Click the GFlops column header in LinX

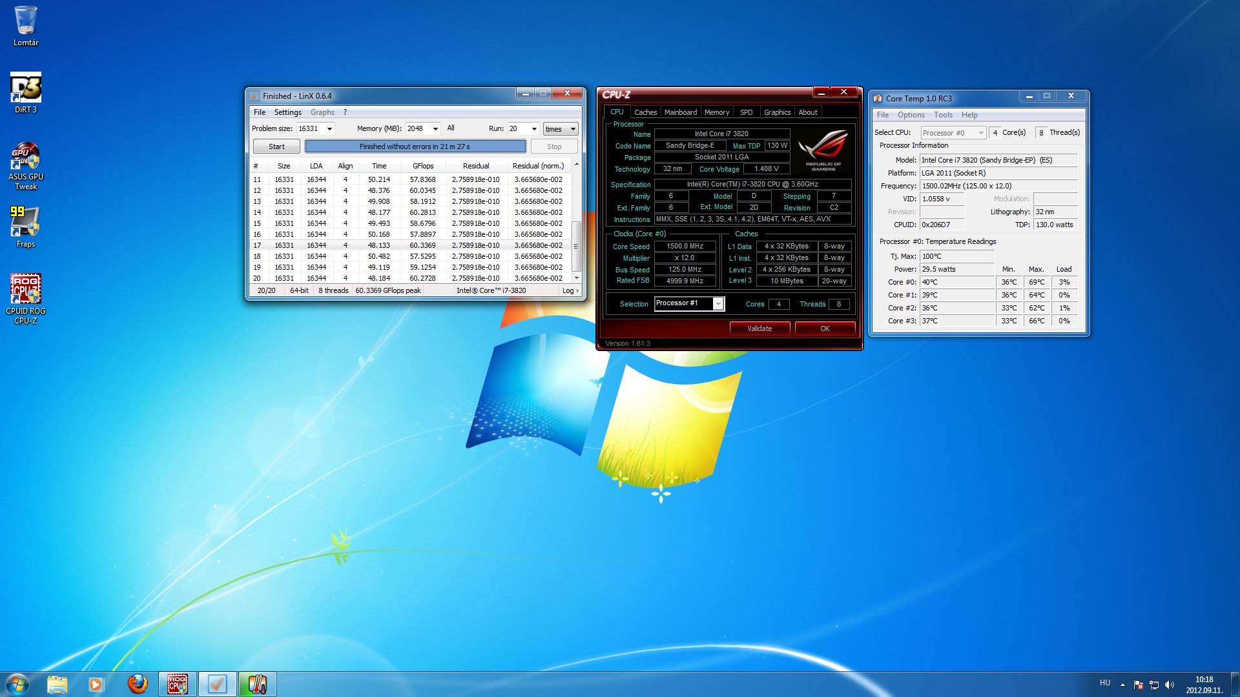(x=423, y=167)
